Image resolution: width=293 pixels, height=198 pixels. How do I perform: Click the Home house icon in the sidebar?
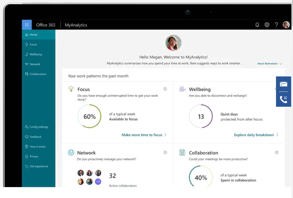(x=26, y=35)
